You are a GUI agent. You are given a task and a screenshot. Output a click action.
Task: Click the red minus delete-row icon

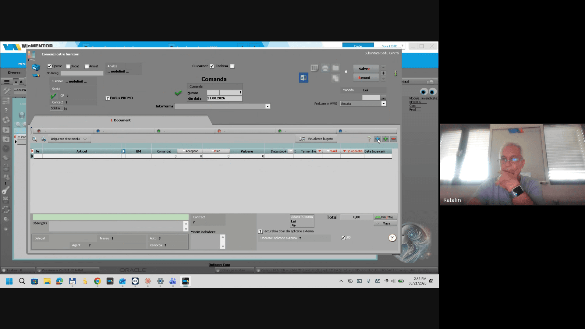394,139
